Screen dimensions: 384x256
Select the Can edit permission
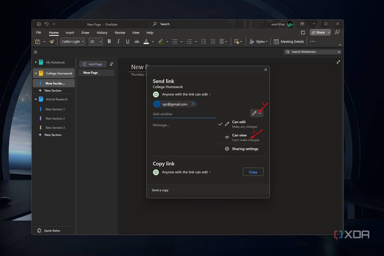point(240,124)
